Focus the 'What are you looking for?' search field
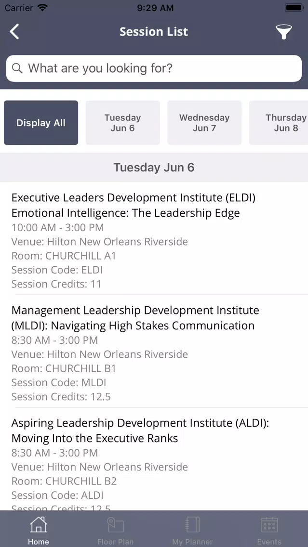The image size is (308, 547). coord(154,68)
